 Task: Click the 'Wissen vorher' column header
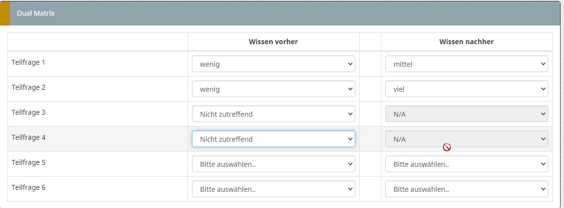tap(273, 42)
